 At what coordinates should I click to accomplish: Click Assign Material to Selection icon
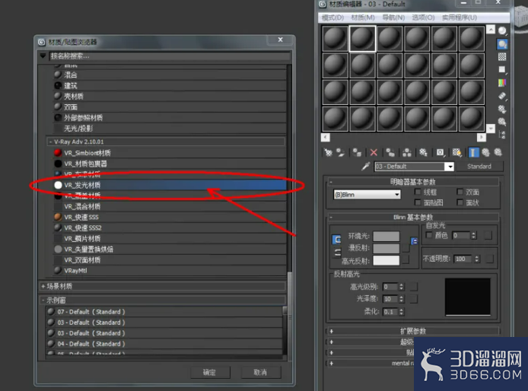357,153
